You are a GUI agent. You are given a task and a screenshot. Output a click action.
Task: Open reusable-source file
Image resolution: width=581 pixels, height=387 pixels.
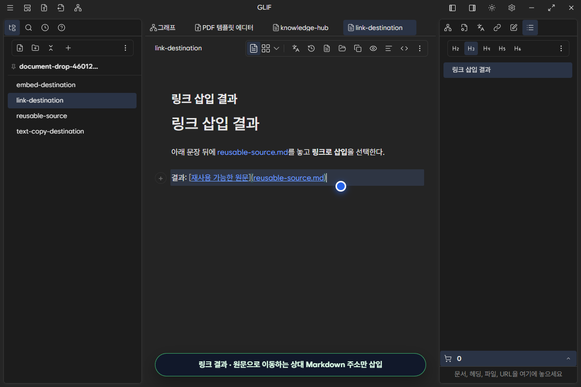click(72, 116)
